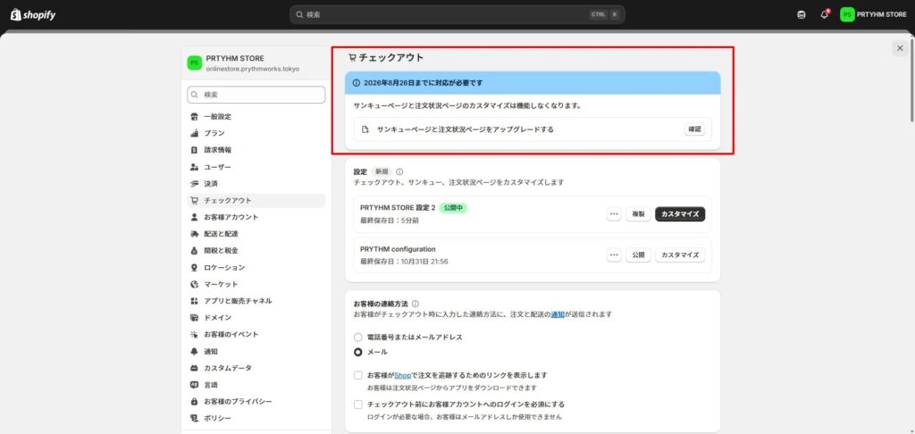Screen dimensions: 915x434
Task: Follow the 通知 link in contact description
Action: tap(558, 314)
